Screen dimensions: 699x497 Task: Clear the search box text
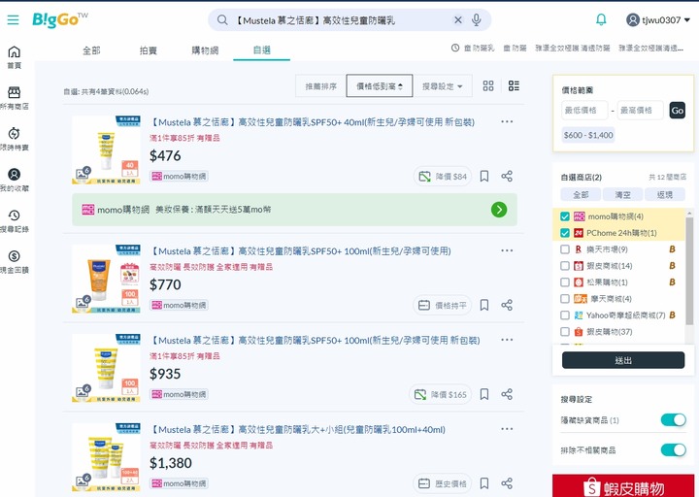458,20
